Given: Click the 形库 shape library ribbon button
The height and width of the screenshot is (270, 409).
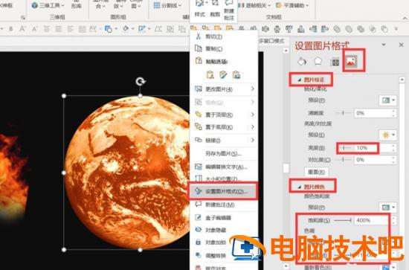Looking at the screenshot, I should click(x=77, y=4).
